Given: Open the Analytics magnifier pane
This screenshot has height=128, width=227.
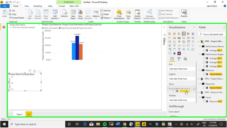Looking at the screenshot, I should pos(185,59).
